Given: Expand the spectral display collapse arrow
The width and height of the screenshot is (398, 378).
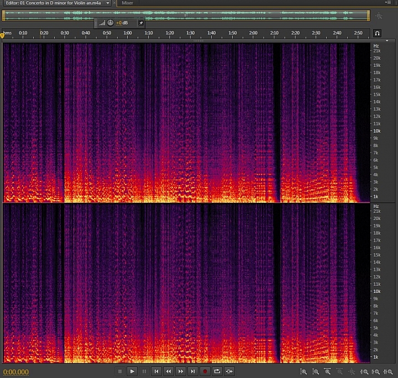Looking at the screenshot, I should tap(387, 40).
